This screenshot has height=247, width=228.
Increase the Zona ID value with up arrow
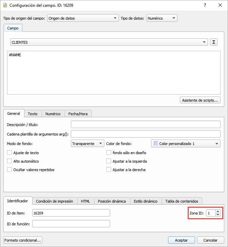click(x=218, y=211)
